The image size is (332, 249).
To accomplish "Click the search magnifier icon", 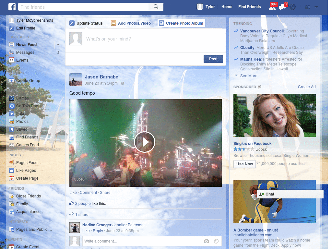I will [x=156, y=7].
